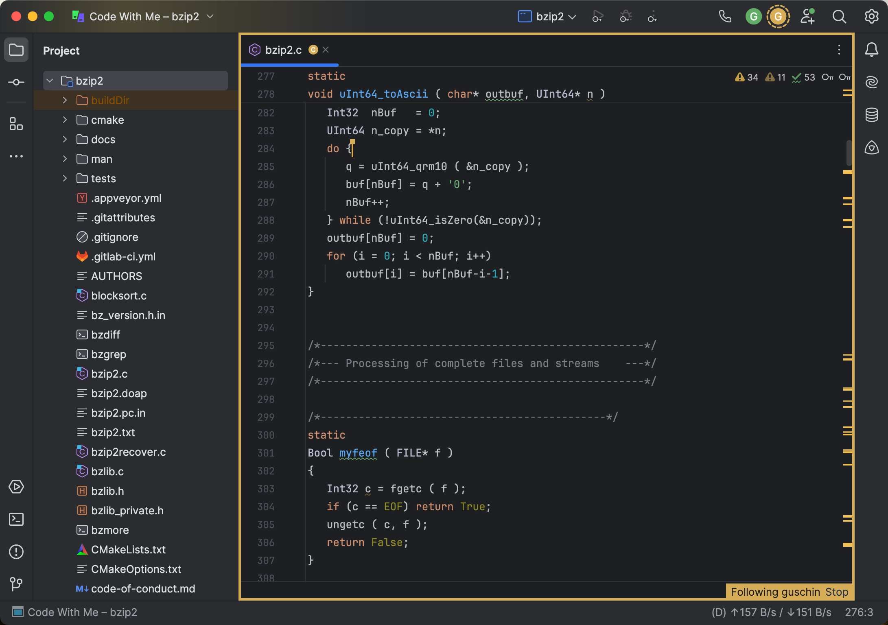Open Search Everywhere magnifier icon
Image resolution: width=888 pixels, height=625 pixels.
coord(839,17)
